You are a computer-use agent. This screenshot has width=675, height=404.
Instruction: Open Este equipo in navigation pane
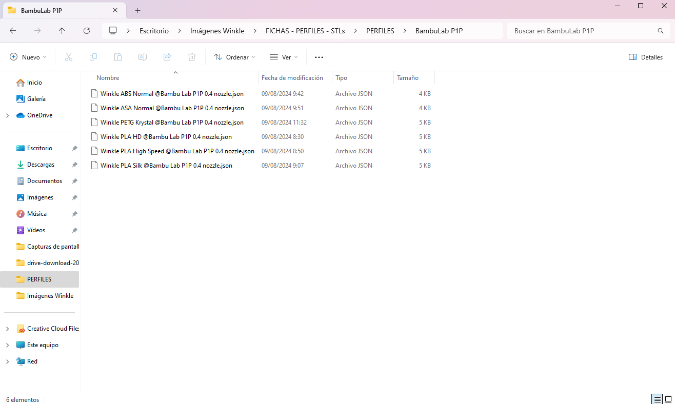[43, 345]
